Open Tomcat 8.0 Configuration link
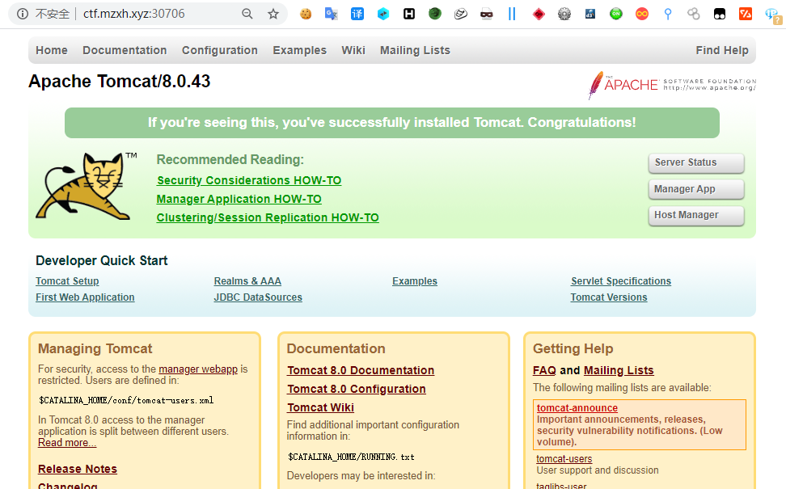Screen dimensions: 786x489 point(357,389)
